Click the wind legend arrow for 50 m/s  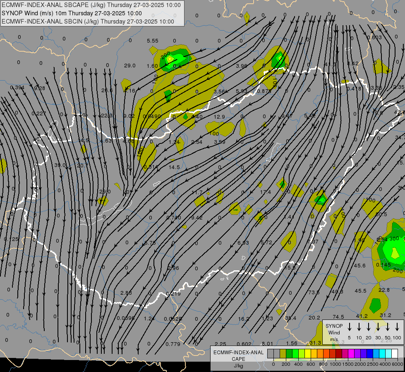(388, 327)
